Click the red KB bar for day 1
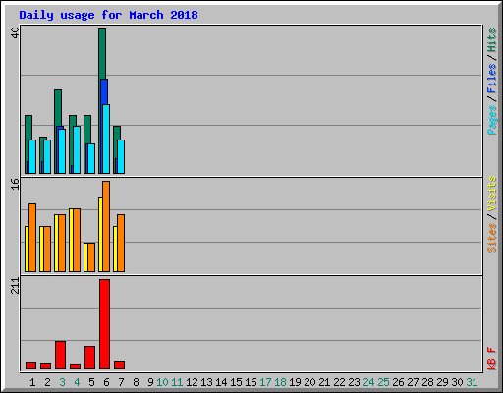 click(x=30, y=365)
